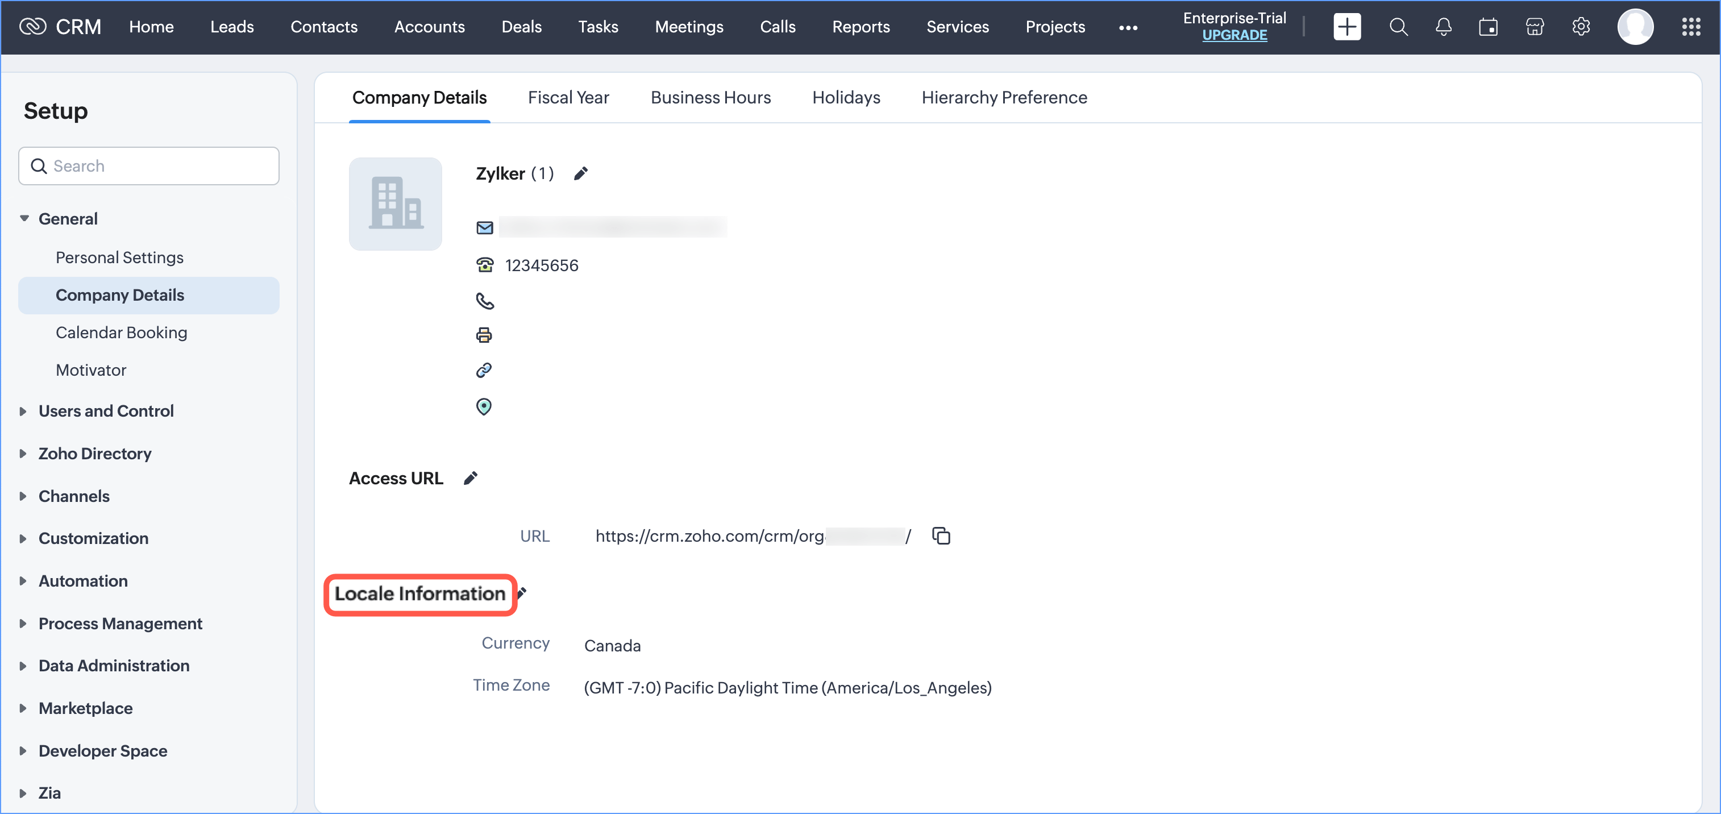Click the Access URL edit pencil
1721x814 pixels.
471,479
